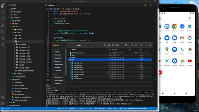Open Extensions view in activity bar
Viewport: 199px width, 112px height.
[x=3, y=31]
